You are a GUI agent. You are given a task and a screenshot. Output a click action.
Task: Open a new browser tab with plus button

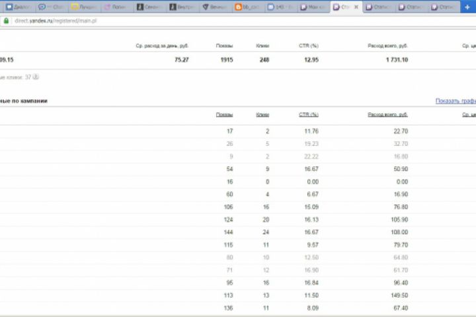click(x=467, y=7)
